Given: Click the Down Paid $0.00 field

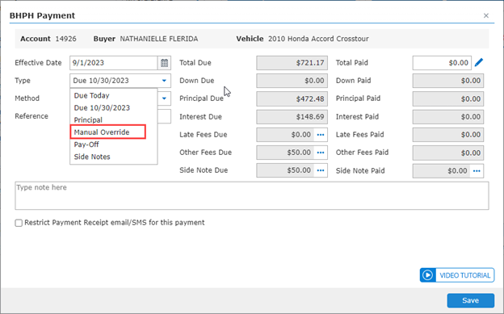Looking at the screenshot, I should coord(448,81).
